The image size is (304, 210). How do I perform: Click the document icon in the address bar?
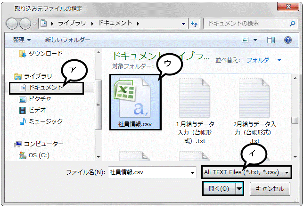pyautogui.click(x=44, y=24)
